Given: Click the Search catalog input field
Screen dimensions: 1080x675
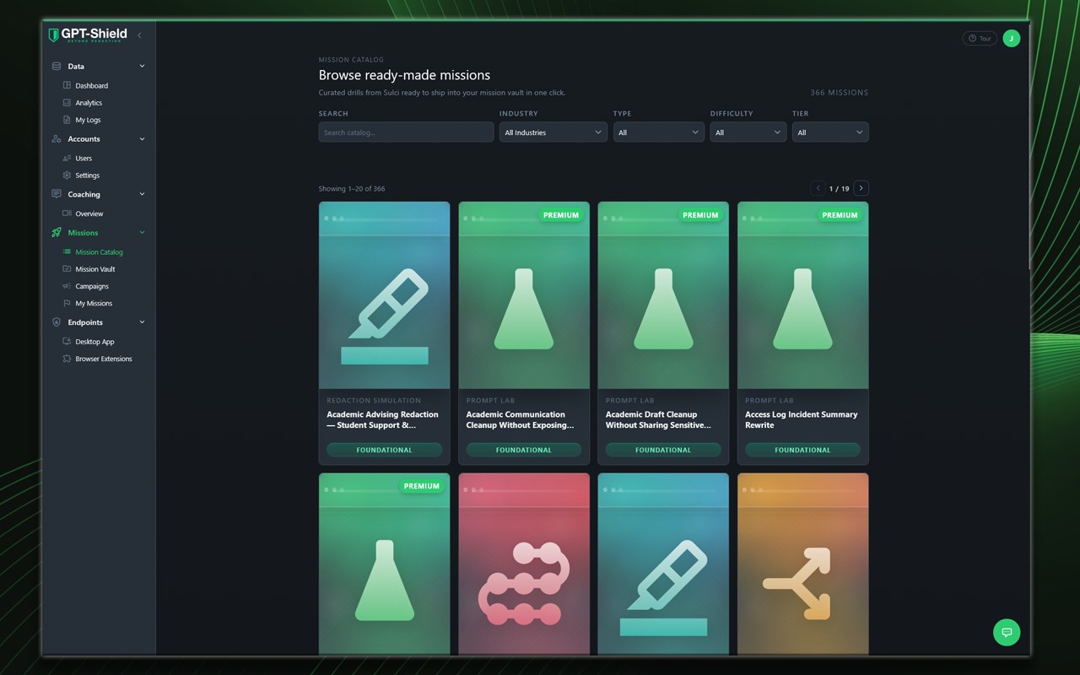Looking at the screenshot, I should tap(406, 132).
